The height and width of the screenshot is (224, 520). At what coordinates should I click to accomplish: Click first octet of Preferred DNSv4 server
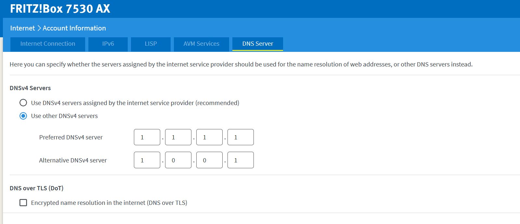click(147, 137)
